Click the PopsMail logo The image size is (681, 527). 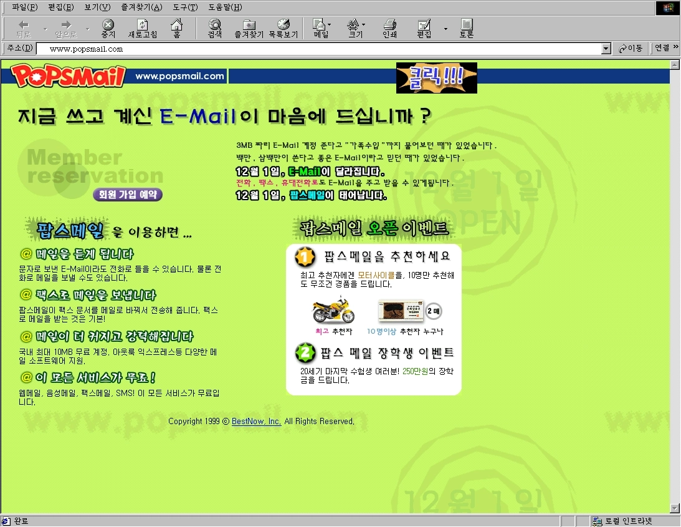68,75
